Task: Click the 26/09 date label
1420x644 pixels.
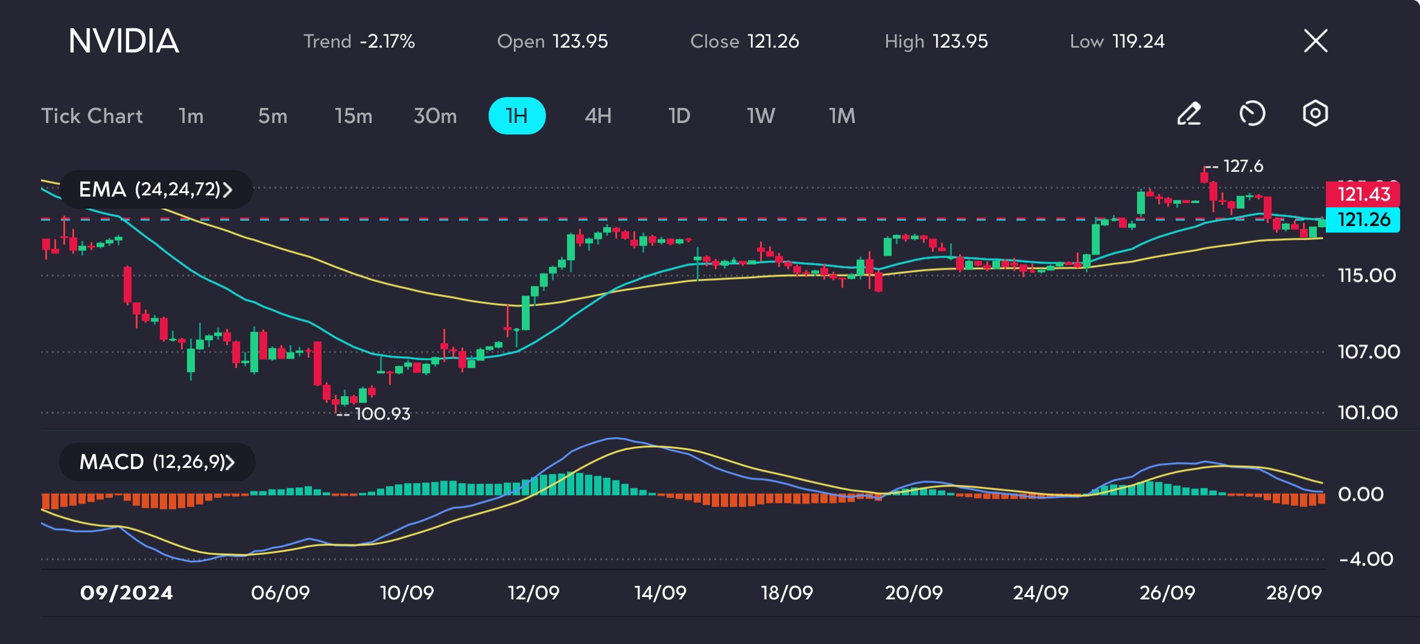Action: tap(1167, 593)
